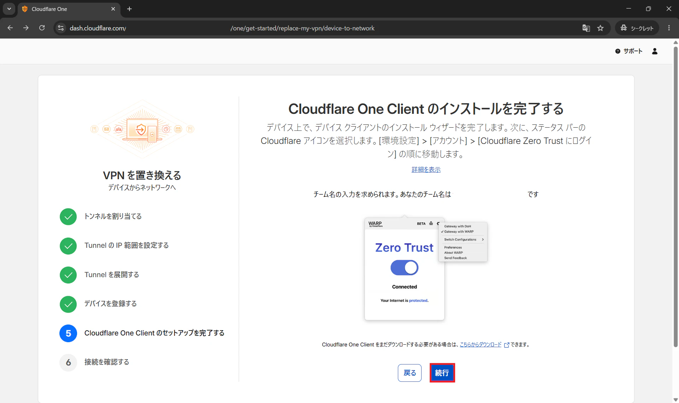Image resolution: width=679 pixels, height=403 pixels.
Task: Click the Tunnel を展開する green checkmark
Action: [x=68, y=275]
